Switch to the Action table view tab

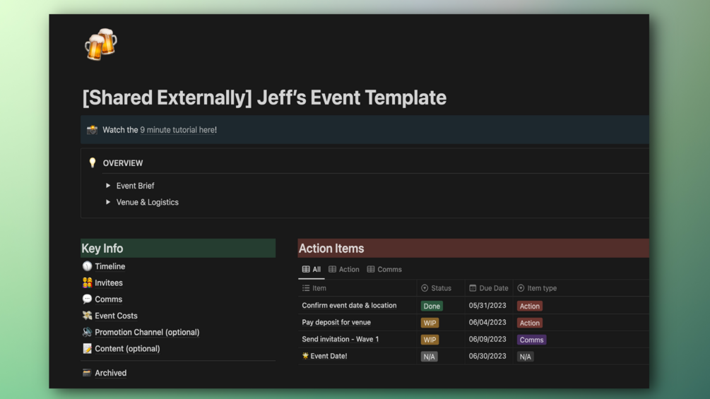pos(344,270)
